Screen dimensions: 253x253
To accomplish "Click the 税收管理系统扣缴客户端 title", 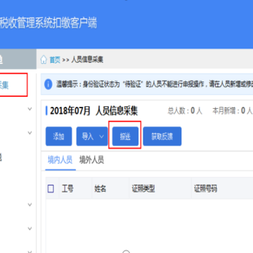I will (x=48, y=23).
